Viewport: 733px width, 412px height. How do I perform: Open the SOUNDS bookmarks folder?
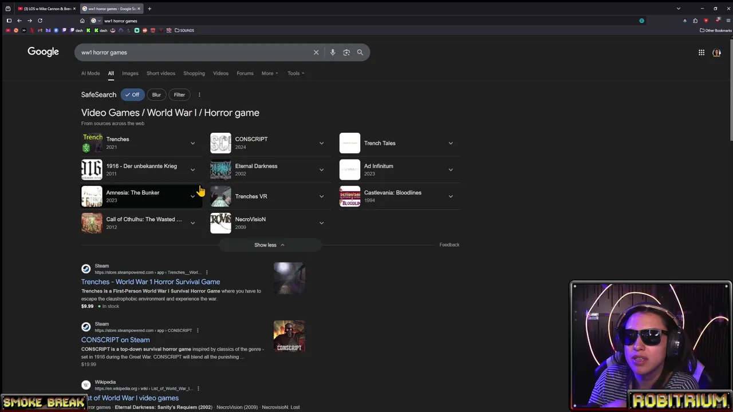[184, 30]
